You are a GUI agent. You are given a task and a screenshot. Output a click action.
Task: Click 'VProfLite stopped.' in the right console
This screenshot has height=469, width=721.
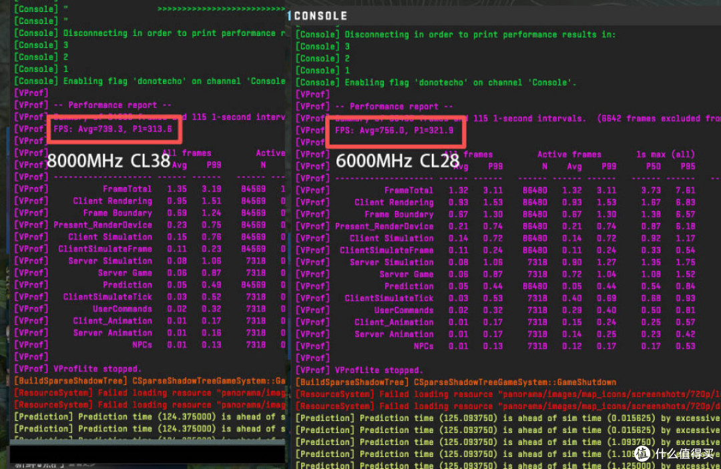pyautogui.click(x=379, y=370)
